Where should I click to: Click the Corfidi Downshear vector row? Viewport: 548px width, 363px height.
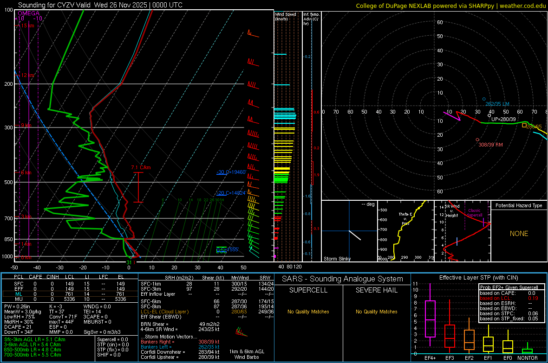coord(180,352)
